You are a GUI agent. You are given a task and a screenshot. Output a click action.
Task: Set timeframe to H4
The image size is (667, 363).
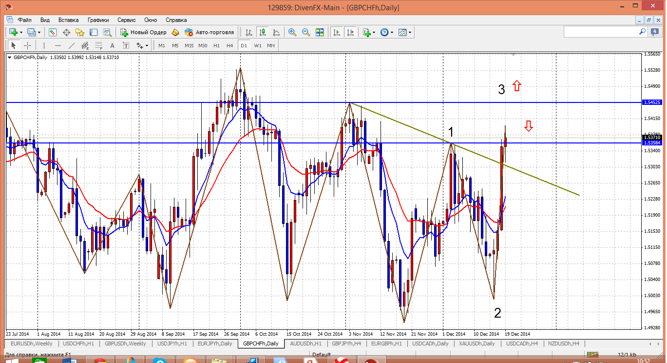[x=230, y=45]
